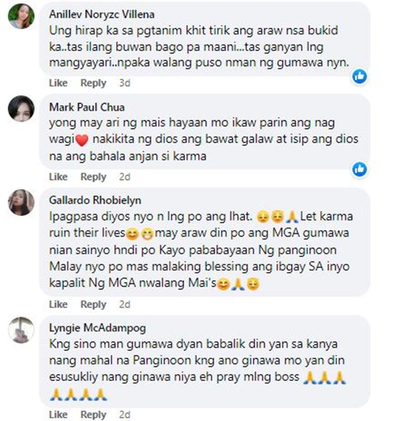This screenshot has width=399, height=421.
Task: Open the Mark Paul Chua name link
Action: (87, 107)
